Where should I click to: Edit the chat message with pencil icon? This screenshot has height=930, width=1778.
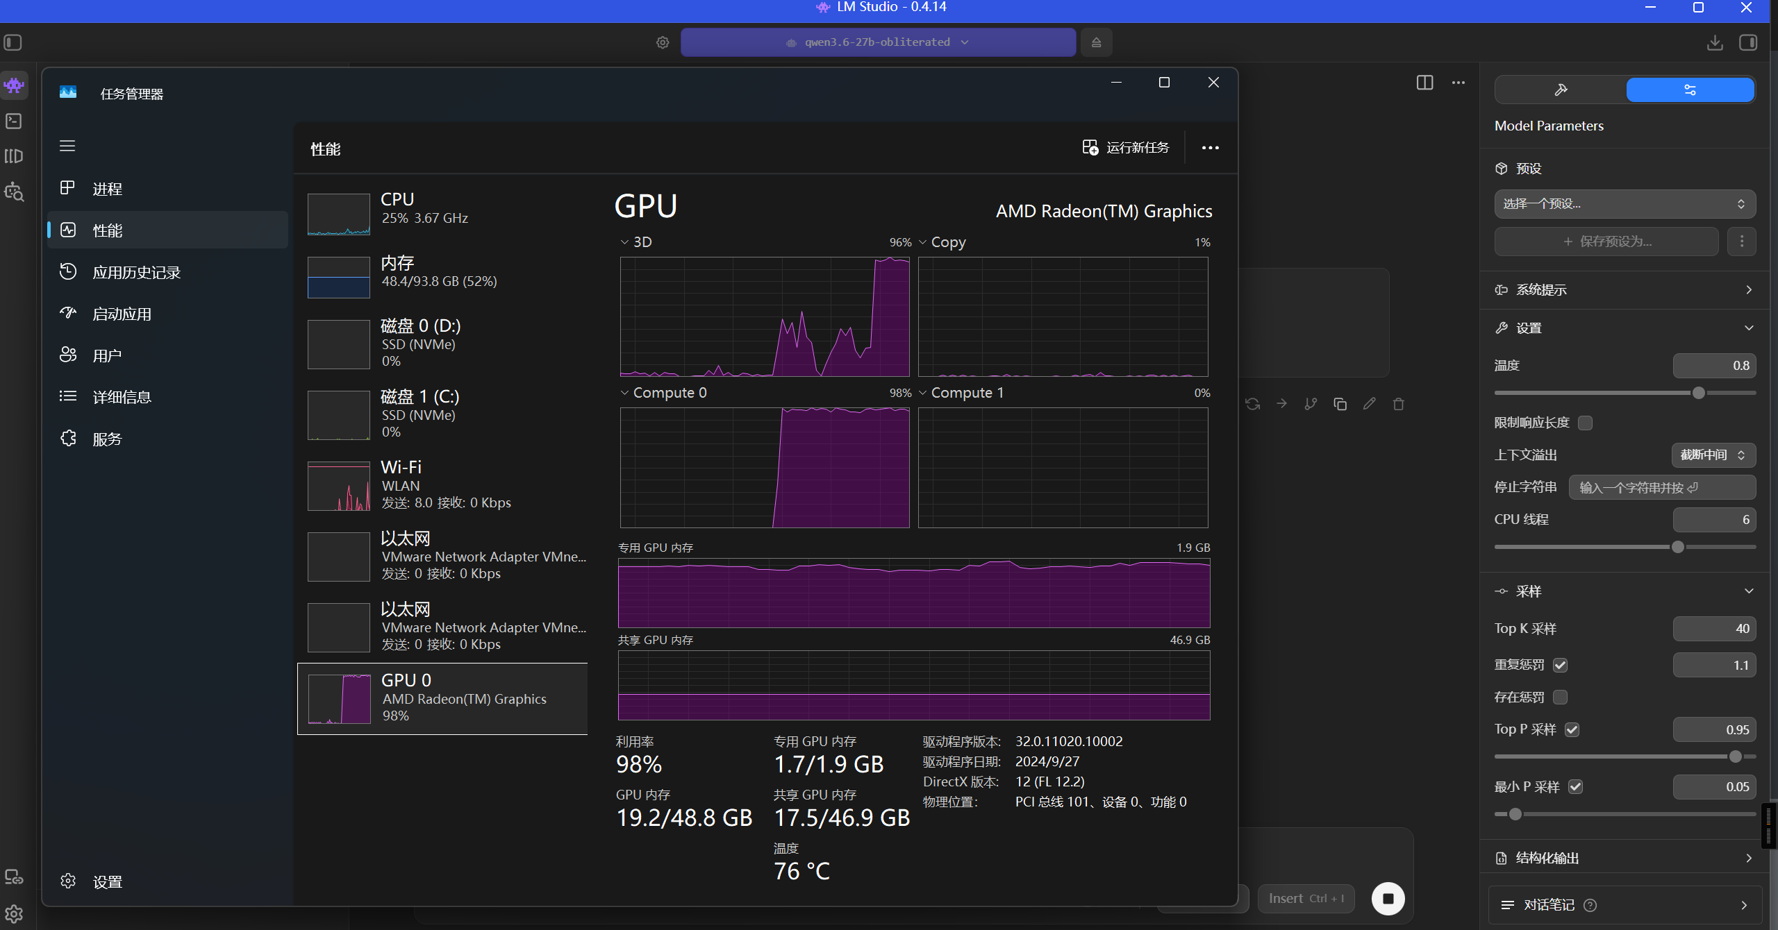click(x=1370, y=404)
